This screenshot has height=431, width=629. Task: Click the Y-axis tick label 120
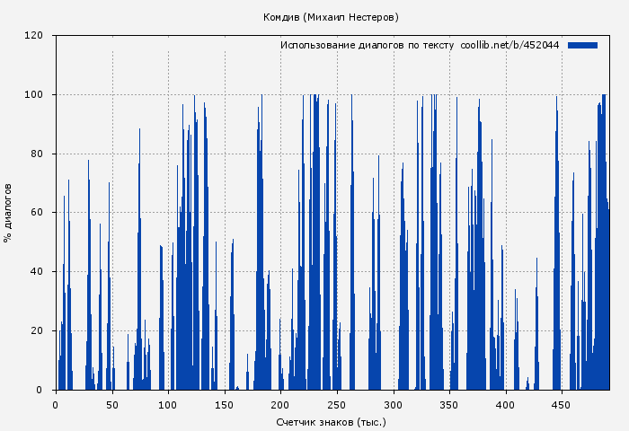(x=34, y=36)
